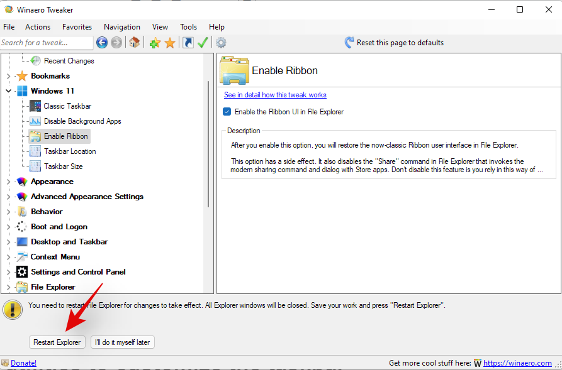This screenshot has width=562, height=370.
Task: Click the Home page icon in toolbar
Action: click(134, 43)
